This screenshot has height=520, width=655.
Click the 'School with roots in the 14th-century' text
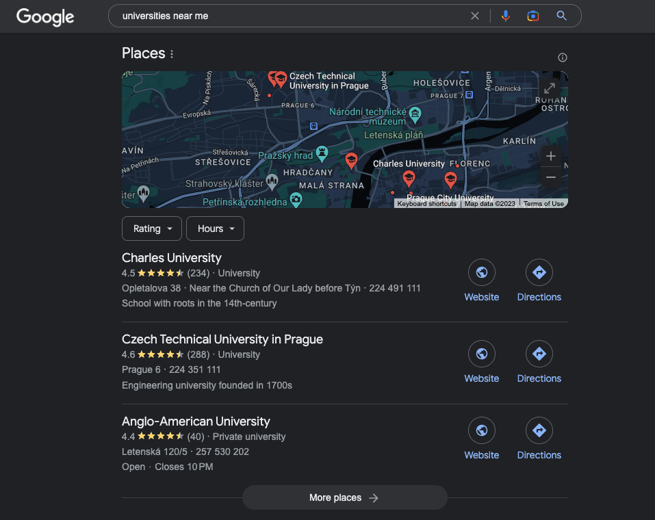click(x=199, y=303)
